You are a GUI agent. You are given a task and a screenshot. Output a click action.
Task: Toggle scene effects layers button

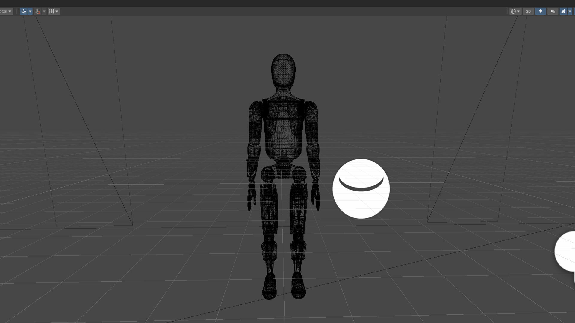point(563,11)
